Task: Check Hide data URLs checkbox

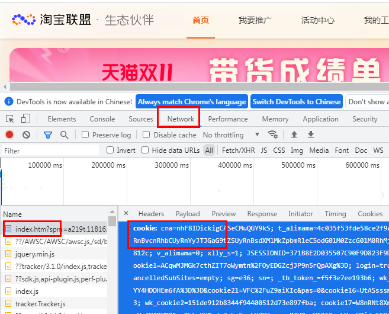Action: click(145, 150)
